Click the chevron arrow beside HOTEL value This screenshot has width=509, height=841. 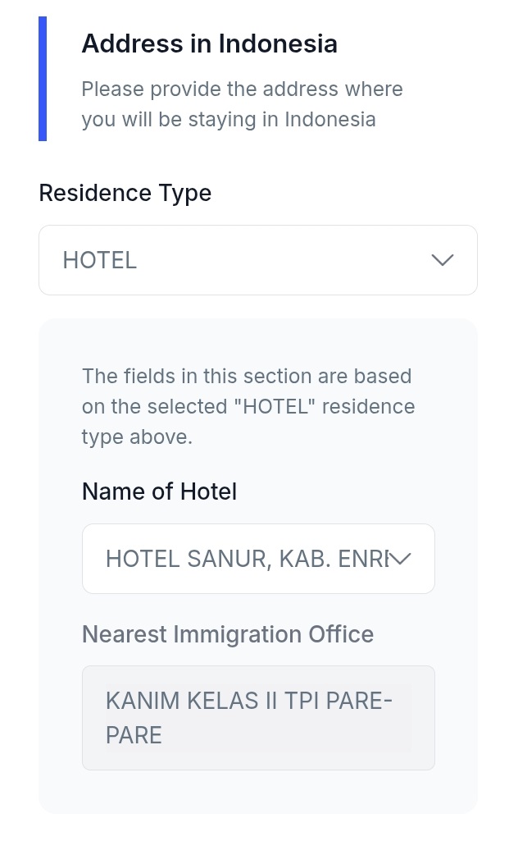pos(442,260)
